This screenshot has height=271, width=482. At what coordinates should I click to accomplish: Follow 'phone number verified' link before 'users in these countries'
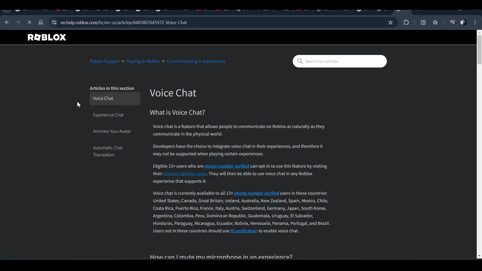coord(256,193)
